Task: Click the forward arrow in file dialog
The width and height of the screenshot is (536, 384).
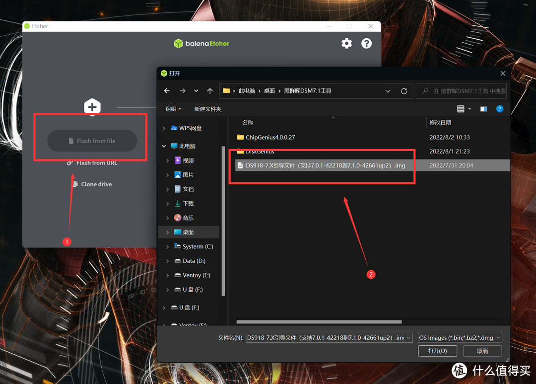Action: pos(183,91)
